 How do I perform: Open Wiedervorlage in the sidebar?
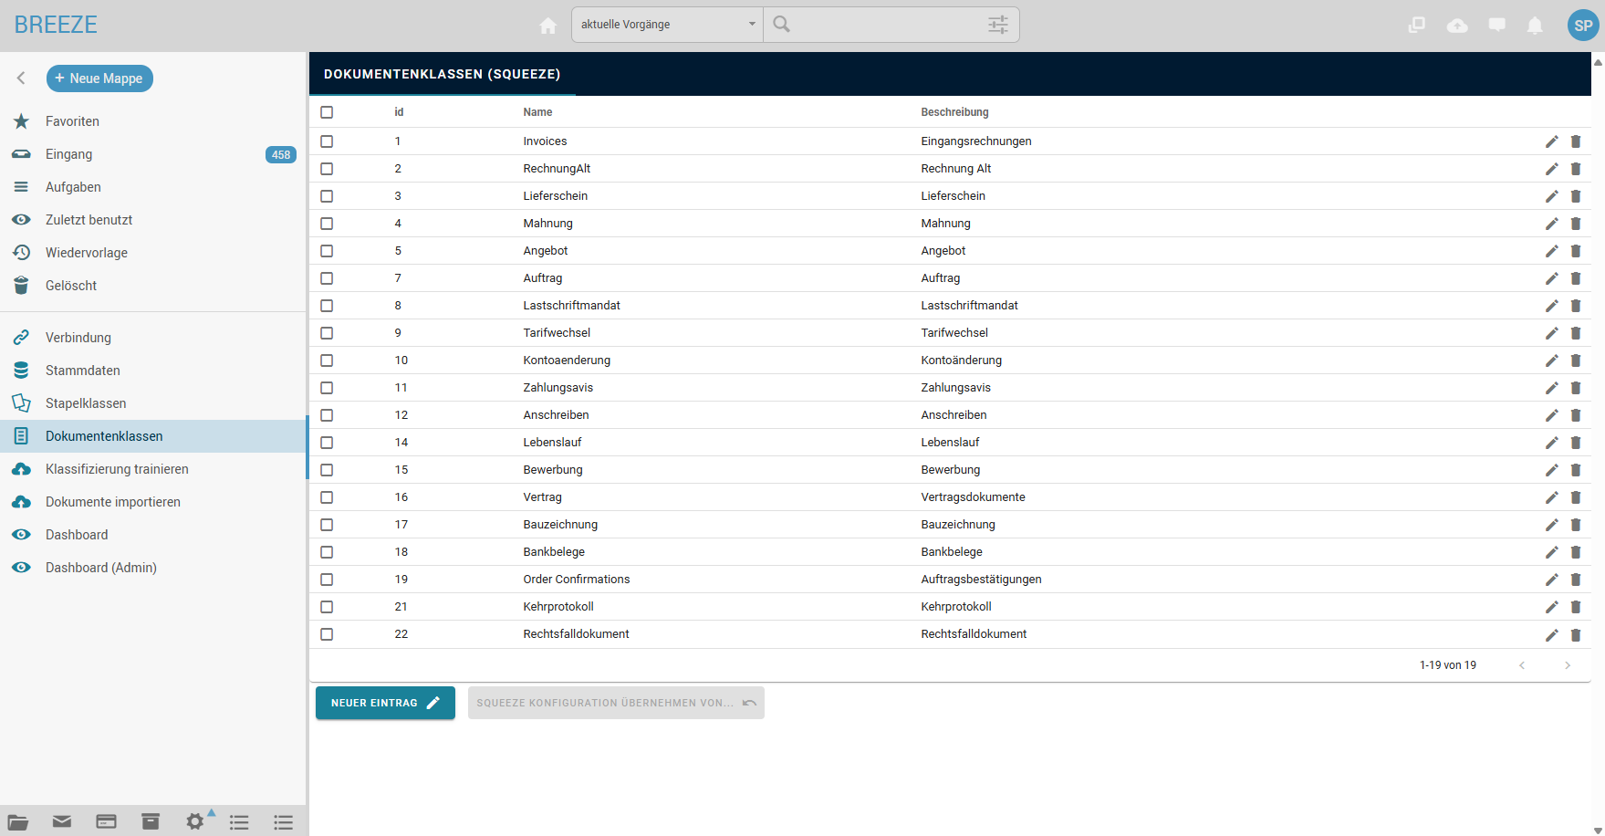pyautogui.click(x=152, y=253)
